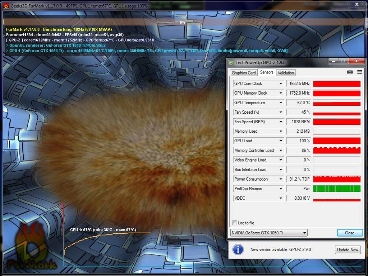The width and height of the screenshot is (368, 276).
Task: Click the 100 % GPU load value
Action: point(299,141)
